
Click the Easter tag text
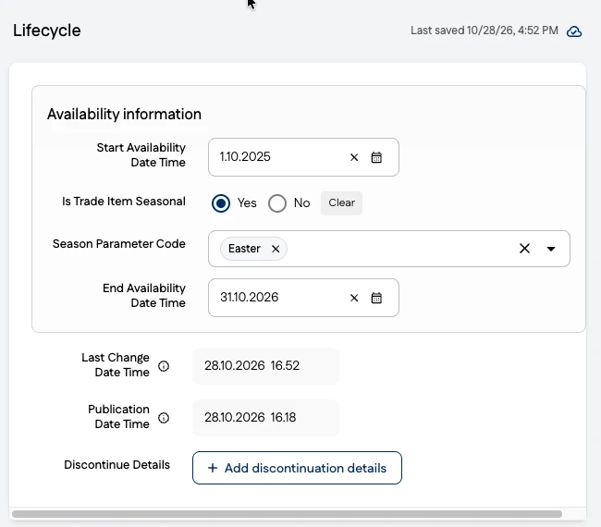(244, 249)
